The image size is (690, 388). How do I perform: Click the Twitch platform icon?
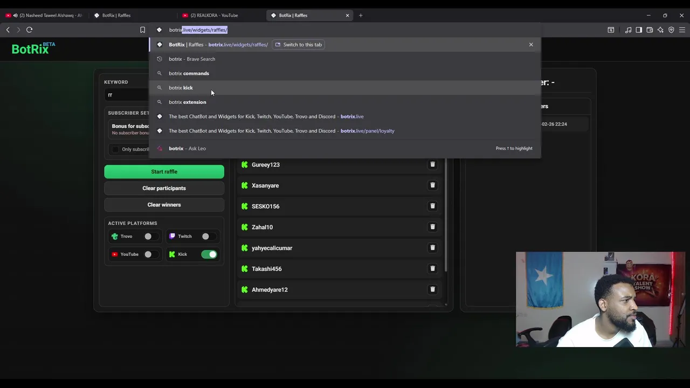pyautogui.click(x=172, y=236)
